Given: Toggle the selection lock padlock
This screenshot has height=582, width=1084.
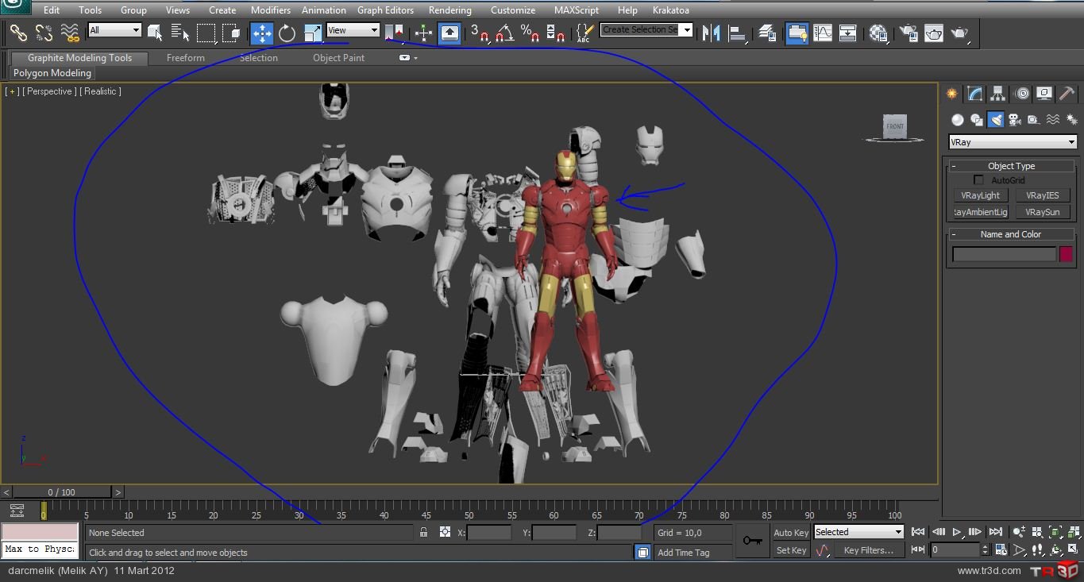Looking at the screenshot, I should 424,533.
